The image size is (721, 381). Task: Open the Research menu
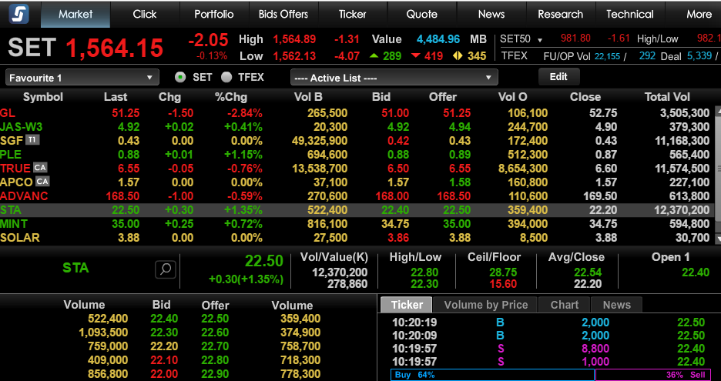click(x=561, y=15)
